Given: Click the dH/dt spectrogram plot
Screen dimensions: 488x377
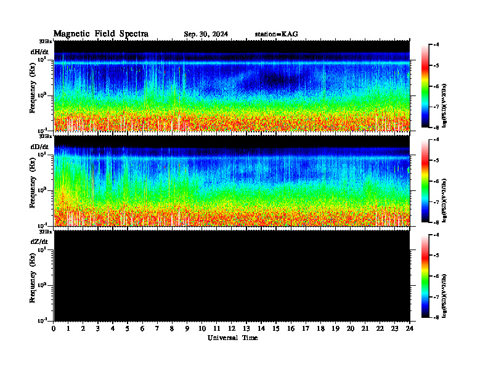Looking at the screenshot, I should tap(232, 86).
